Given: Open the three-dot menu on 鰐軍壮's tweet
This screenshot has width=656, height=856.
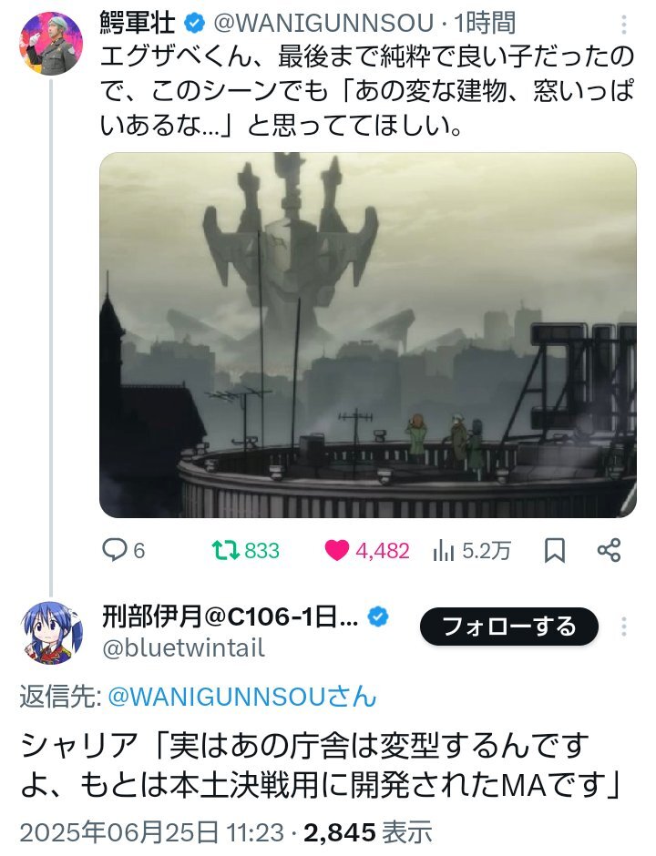Looking at the screenshot, I should (x=624, y=25).
